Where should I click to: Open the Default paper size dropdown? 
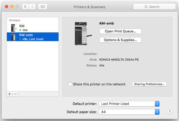(x=129, y=112)
